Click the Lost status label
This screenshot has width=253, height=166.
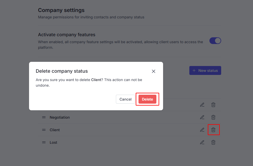pos(53,143)
